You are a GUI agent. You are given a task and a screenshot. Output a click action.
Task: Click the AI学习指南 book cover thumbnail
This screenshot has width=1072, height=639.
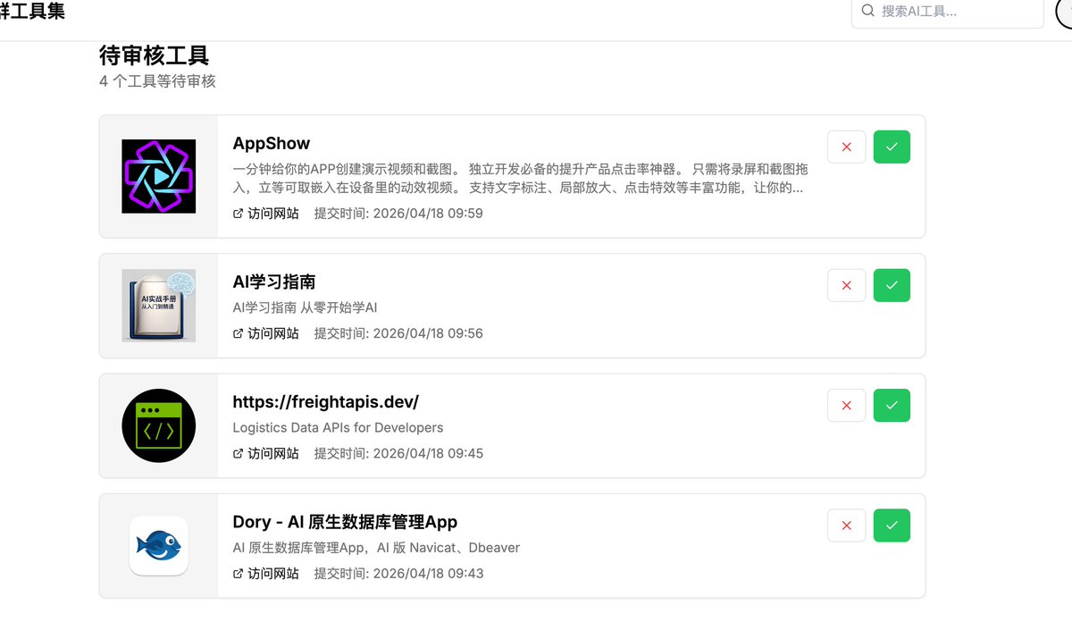tap(158, 306)
